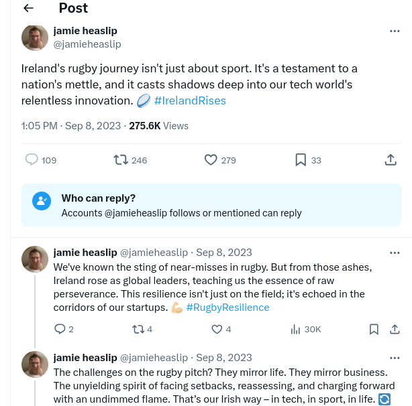The height and width of the screenshot is (406, 412).
Task: Like the first thread reply
Action: (x=217, y=329)
